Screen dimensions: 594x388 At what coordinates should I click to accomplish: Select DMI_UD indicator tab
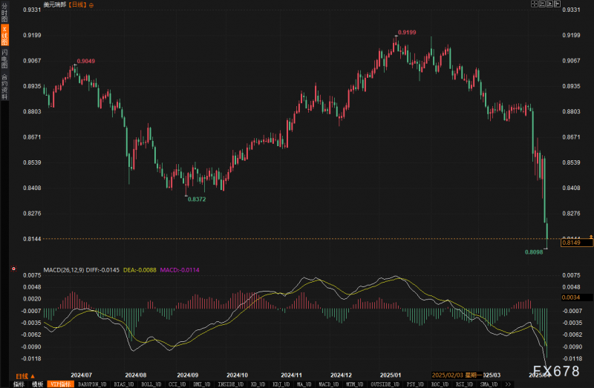coord(201,384)
